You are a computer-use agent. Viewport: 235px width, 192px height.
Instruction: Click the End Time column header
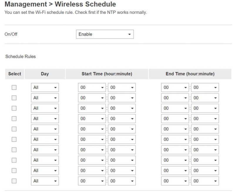(x=190, y=74)
